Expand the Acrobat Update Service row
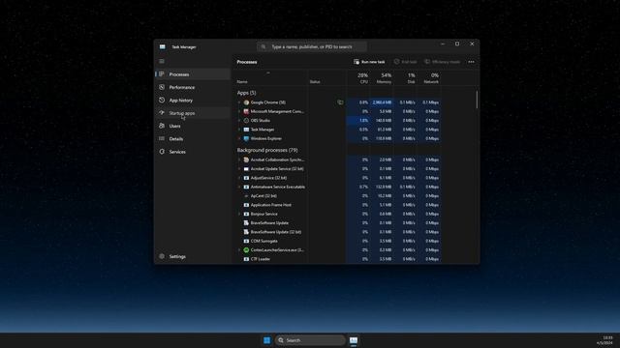Viewport: 620px width, 348px height. click(x=239, y=169)
